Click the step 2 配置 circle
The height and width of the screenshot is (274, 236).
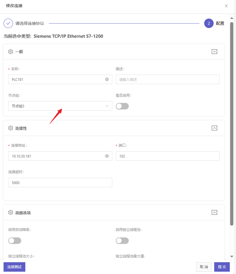point(209,23)
